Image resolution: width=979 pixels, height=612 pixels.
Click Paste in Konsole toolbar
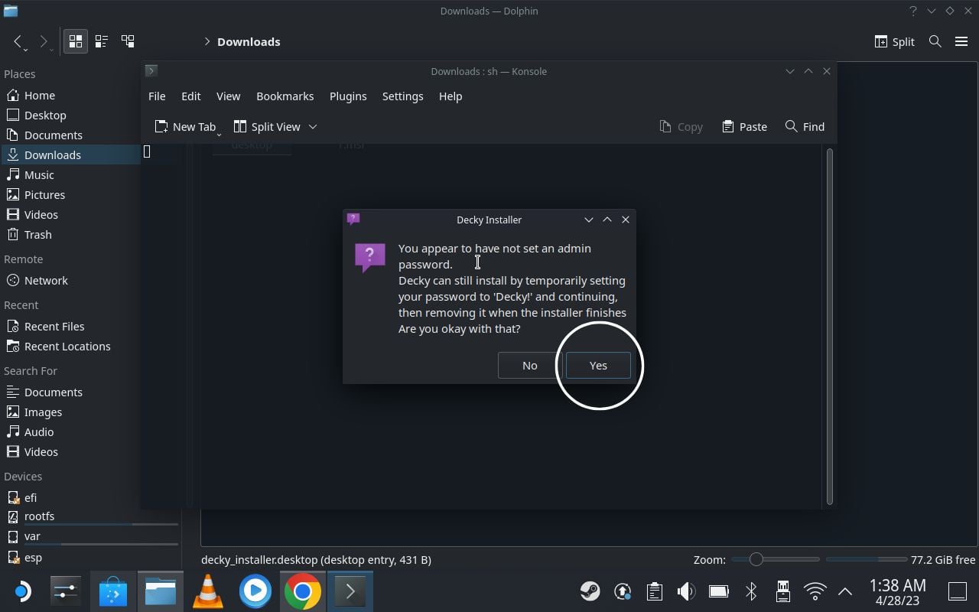click(744, 127)
